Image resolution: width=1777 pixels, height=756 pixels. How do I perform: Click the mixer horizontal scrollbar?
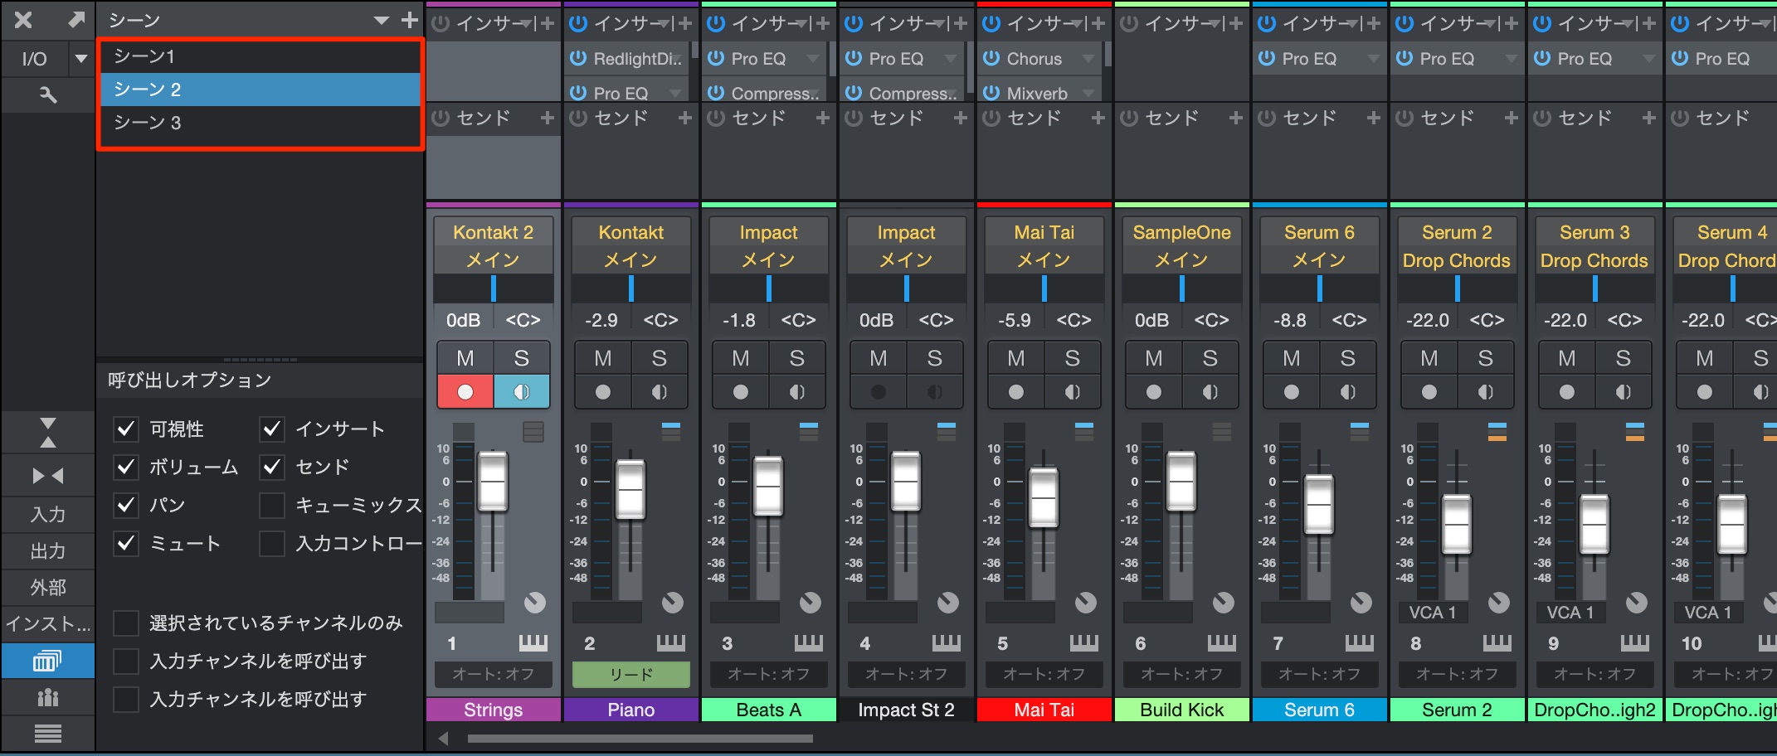640,738
